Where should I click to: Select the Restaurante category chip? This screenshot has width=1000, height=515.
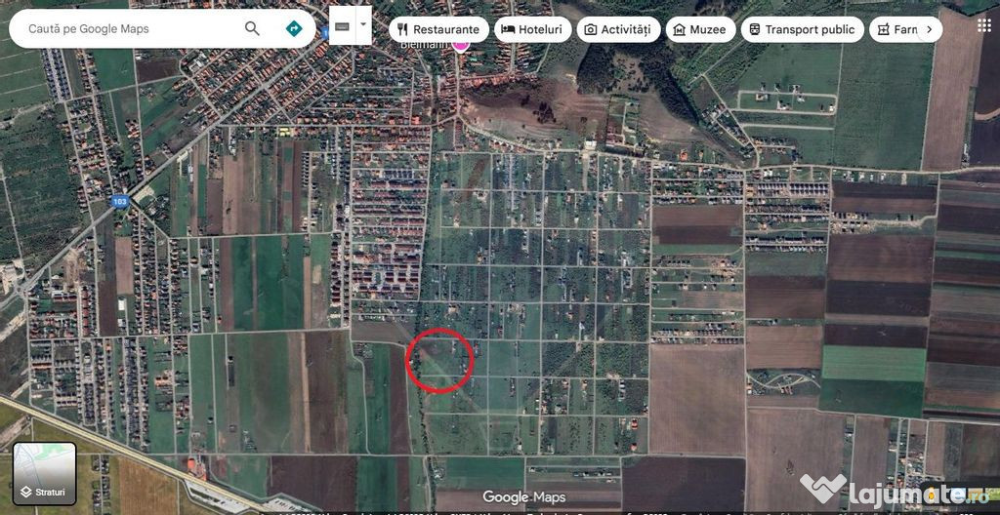(438, 29)
